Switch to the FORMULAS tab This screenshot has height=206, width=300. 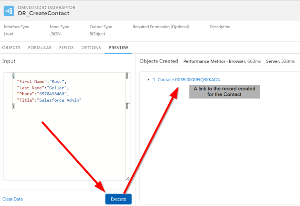click(40, 48)
